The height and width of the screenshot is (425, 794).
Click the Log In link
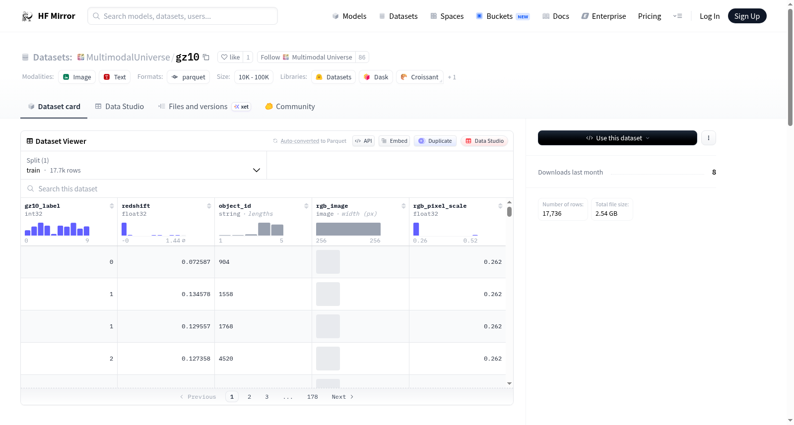[710, 16]
